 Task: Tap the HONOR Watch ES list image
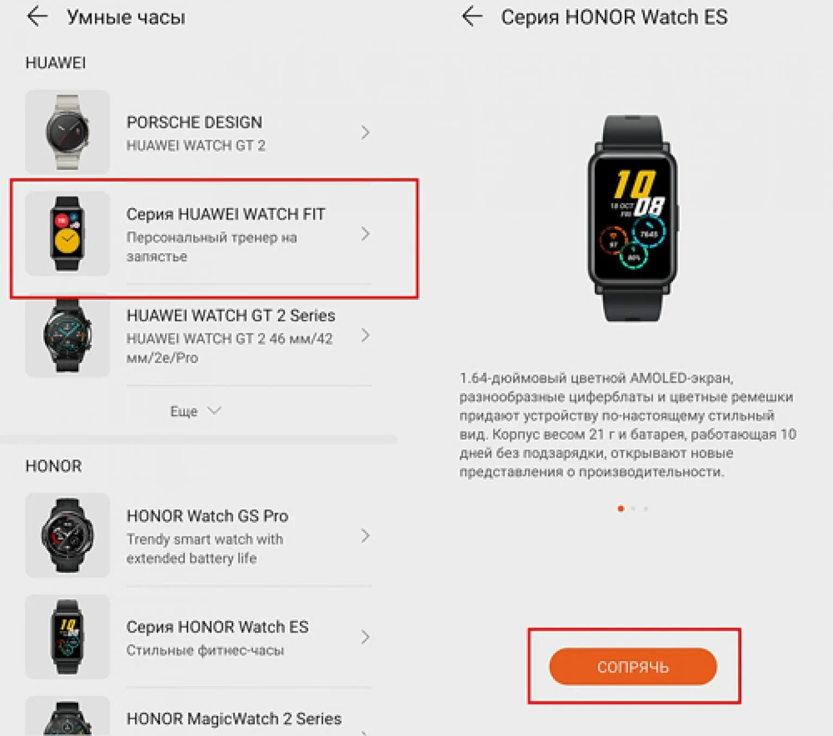(67, 637)
